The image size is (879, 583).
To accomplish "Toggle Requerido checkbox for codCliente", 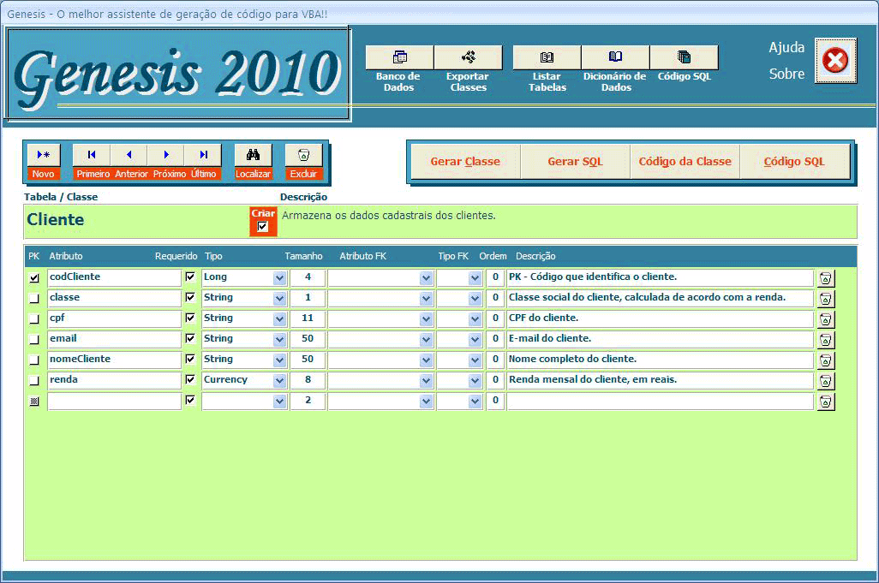I will (x=190, y=277).
